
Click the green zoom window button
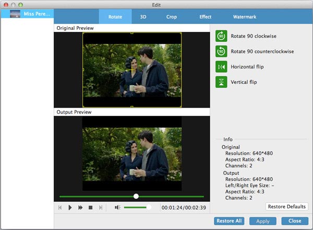tap(20, 5)
